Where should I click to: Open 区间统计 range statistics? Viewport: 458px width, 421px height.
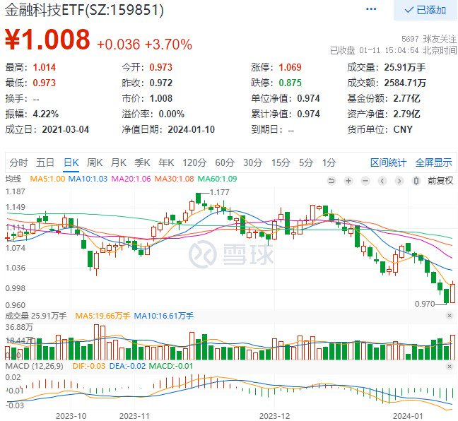[388, 162]
